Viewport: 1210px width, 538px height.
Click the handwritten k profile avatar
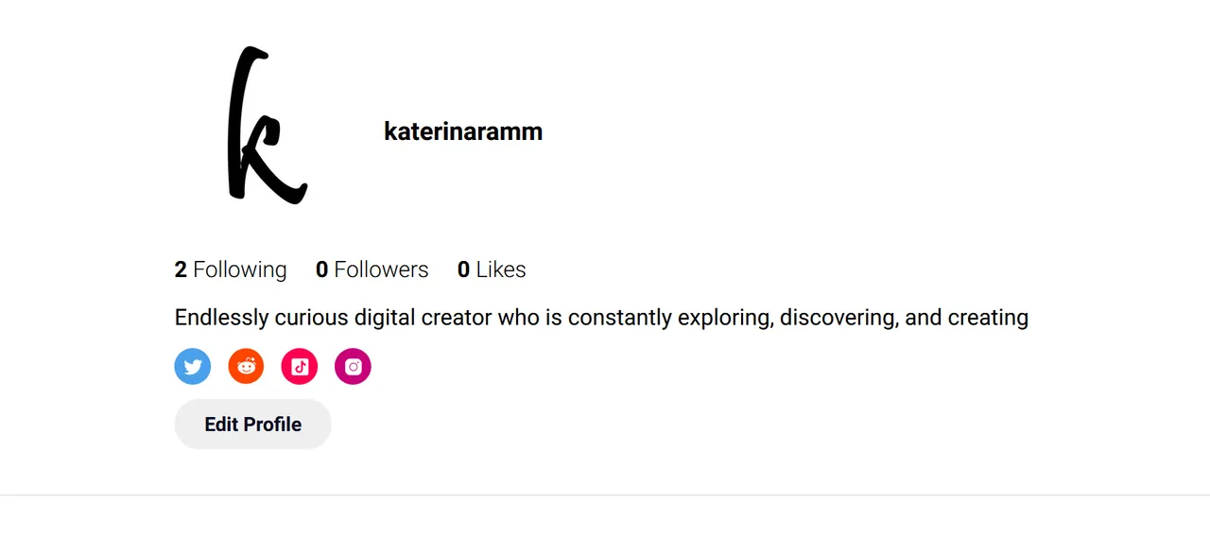coord(266,126)
